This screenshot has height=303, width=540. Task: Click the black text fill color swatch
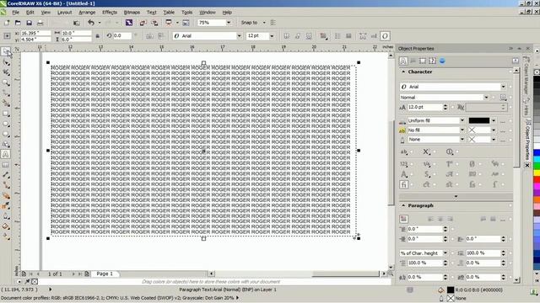(478, 120)
